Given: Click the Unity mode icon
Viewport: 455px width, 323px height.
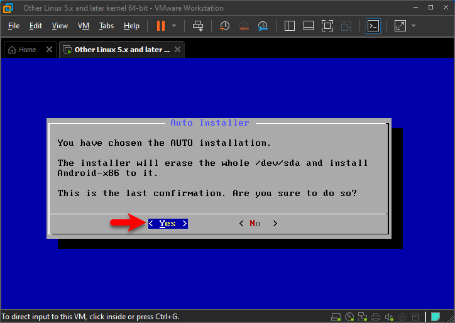Looking at the screenshot, I should pos(346,26).
